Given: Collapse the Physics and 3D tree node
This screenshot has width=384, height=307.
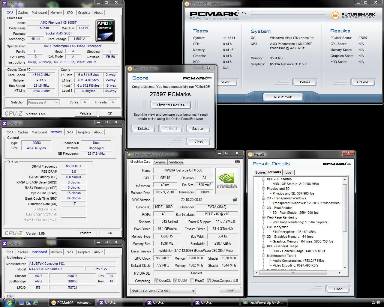Looking at the screenshot, I should [263, 189].
